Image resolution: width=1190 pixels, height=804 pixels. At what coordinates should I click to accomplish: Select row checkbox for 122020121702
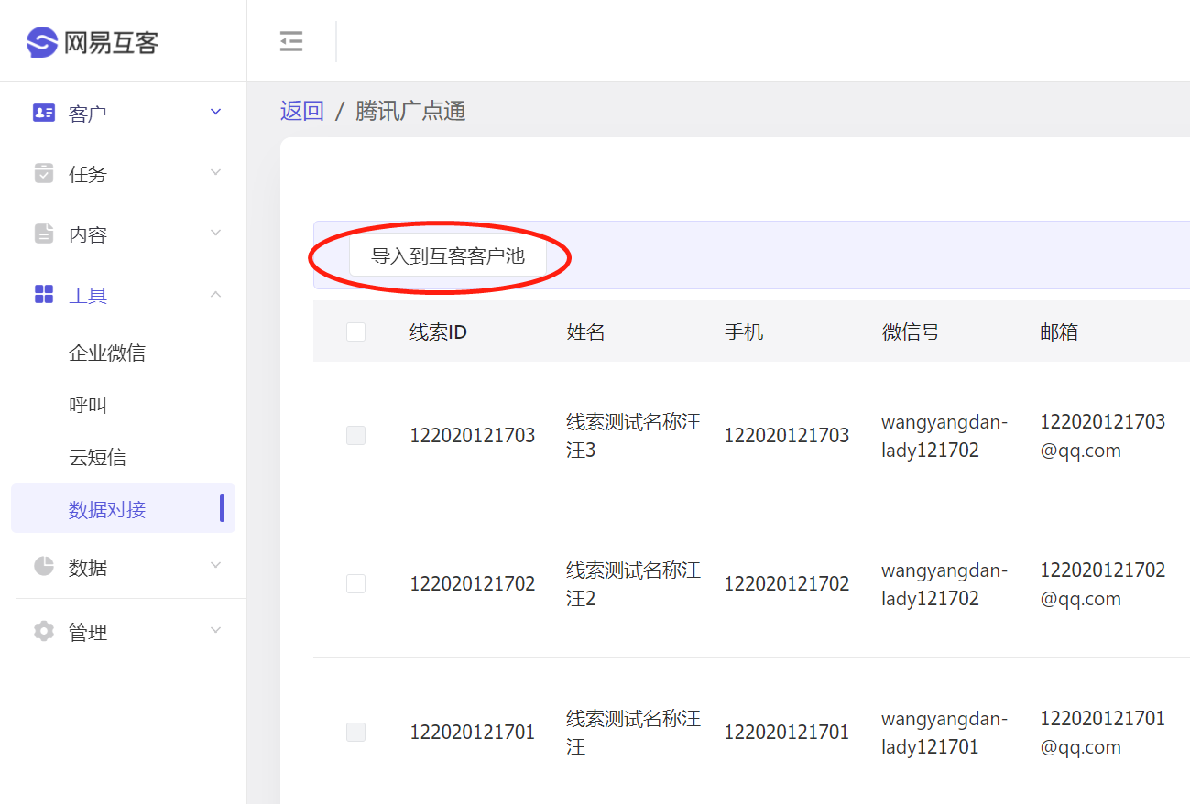pyautogui.click(x=355, y=583)
